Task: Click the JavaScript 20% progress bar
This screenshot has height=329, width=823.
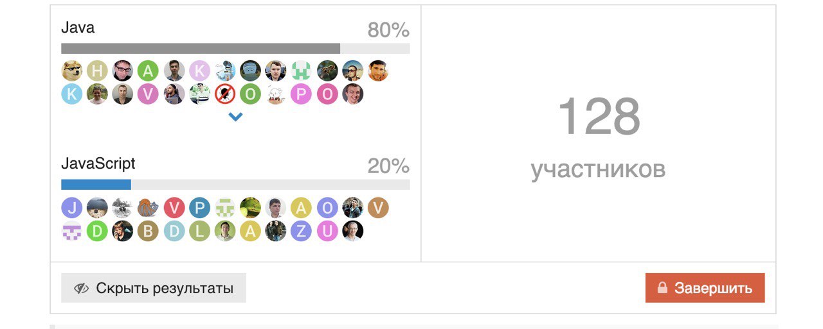Action: [235, 185]
